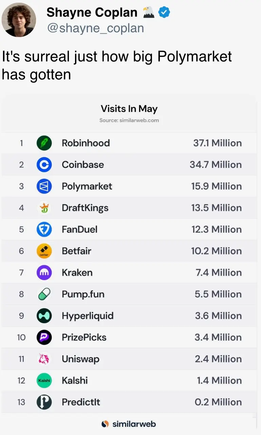This screenshot has width=261, height=435.
Task: Click the Robinhood feather logo
Action: click(x=44, y=143)
